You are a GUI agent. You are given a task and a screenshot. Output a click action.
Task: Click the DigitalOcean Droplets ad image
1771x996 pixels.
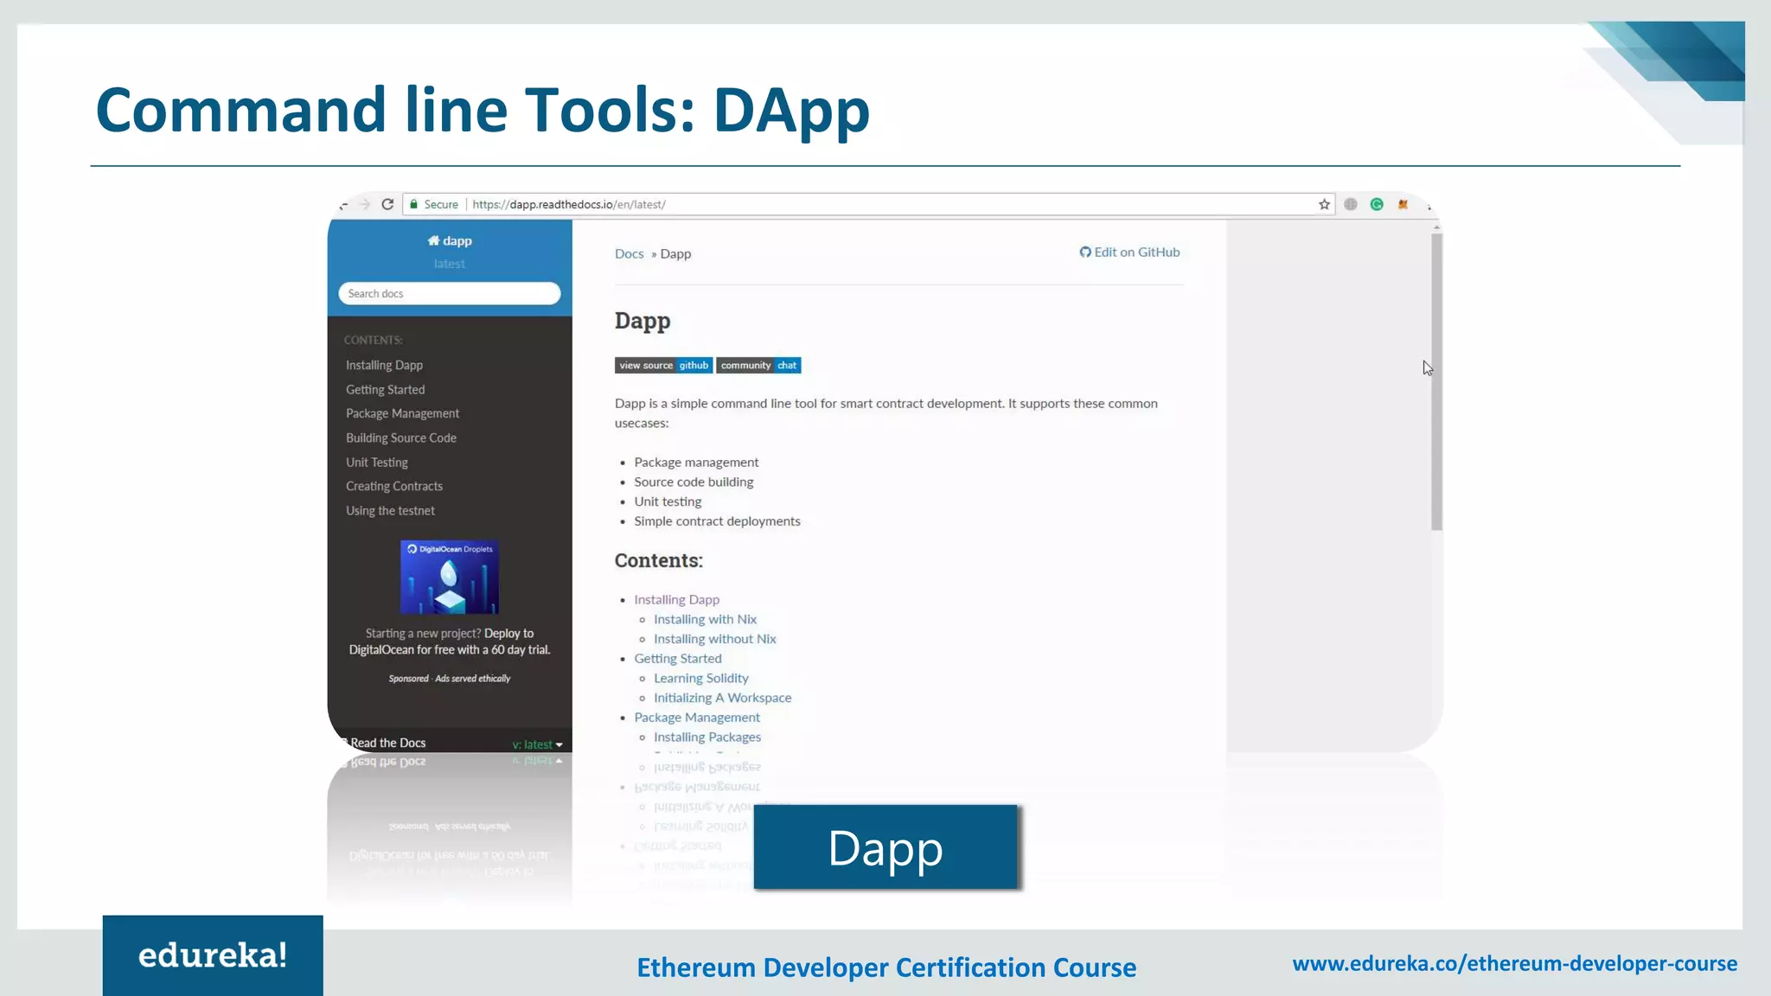(450, 577)
